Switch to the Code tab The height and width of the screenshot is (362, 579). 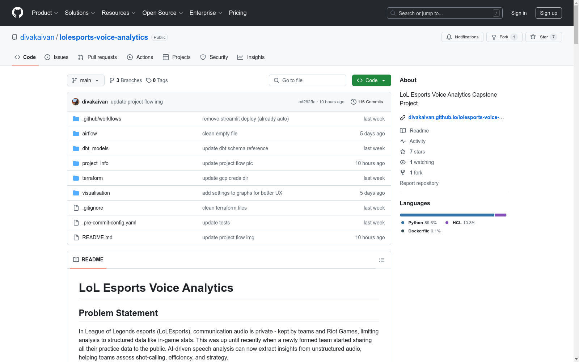tap(25, 57)
